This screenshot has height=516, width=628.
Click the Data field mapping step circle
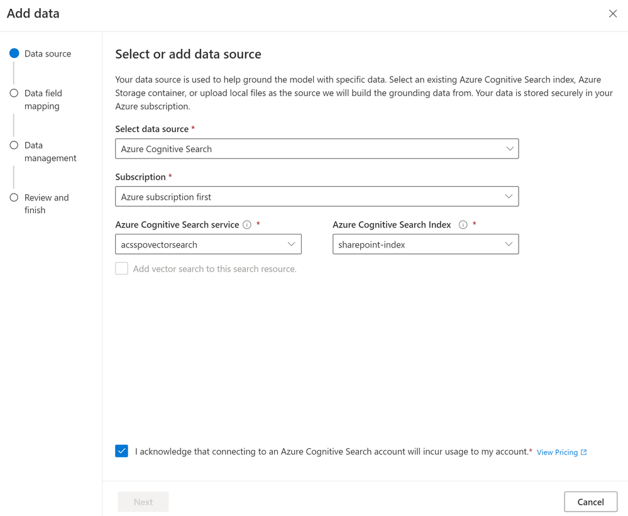point(14,93)
